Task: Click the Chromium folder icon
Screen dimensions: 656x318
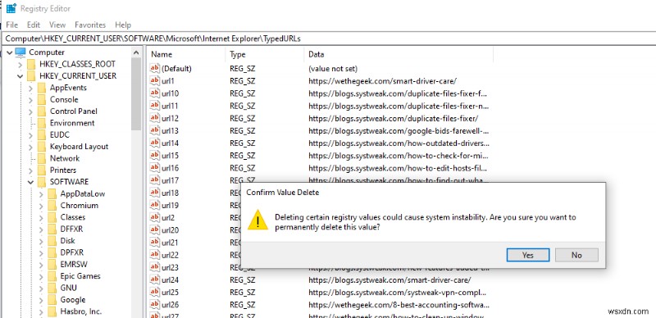Action: click(52, 206)
